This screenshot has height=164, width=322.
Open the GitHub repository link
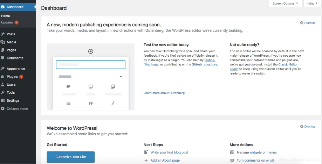pyautogui.click(x=204, y=65)
